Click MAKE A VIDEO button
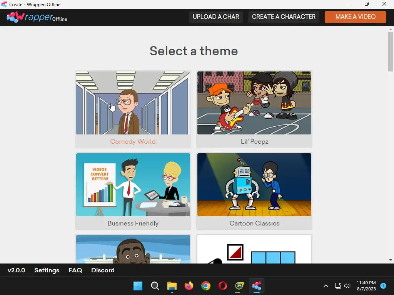 [x=355, y=17]
